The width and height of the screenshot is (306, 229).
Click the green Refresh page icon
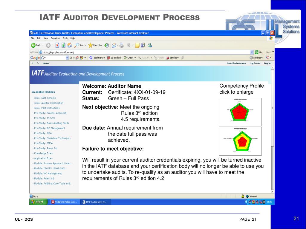[x=63, y=45]
